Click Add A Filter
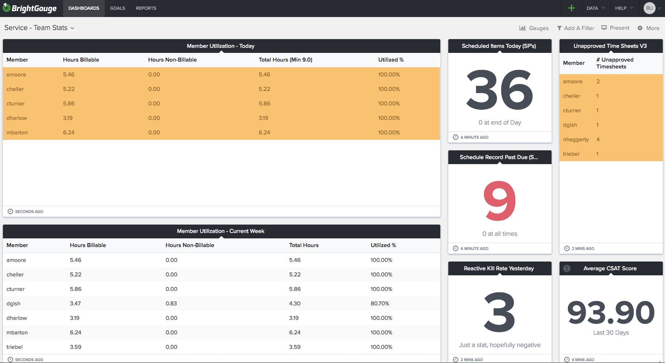This screenshot has height=363, width=665. (575, 28)
